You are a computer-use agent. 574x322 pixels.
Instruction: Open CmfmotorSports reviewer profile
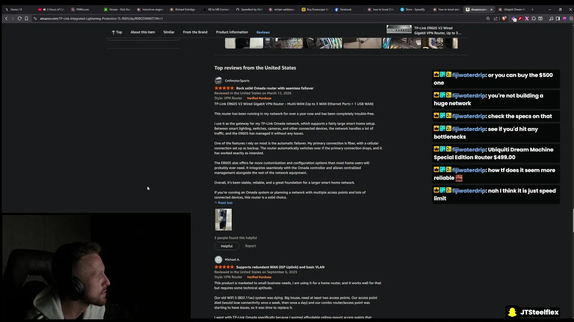[237, 81]
